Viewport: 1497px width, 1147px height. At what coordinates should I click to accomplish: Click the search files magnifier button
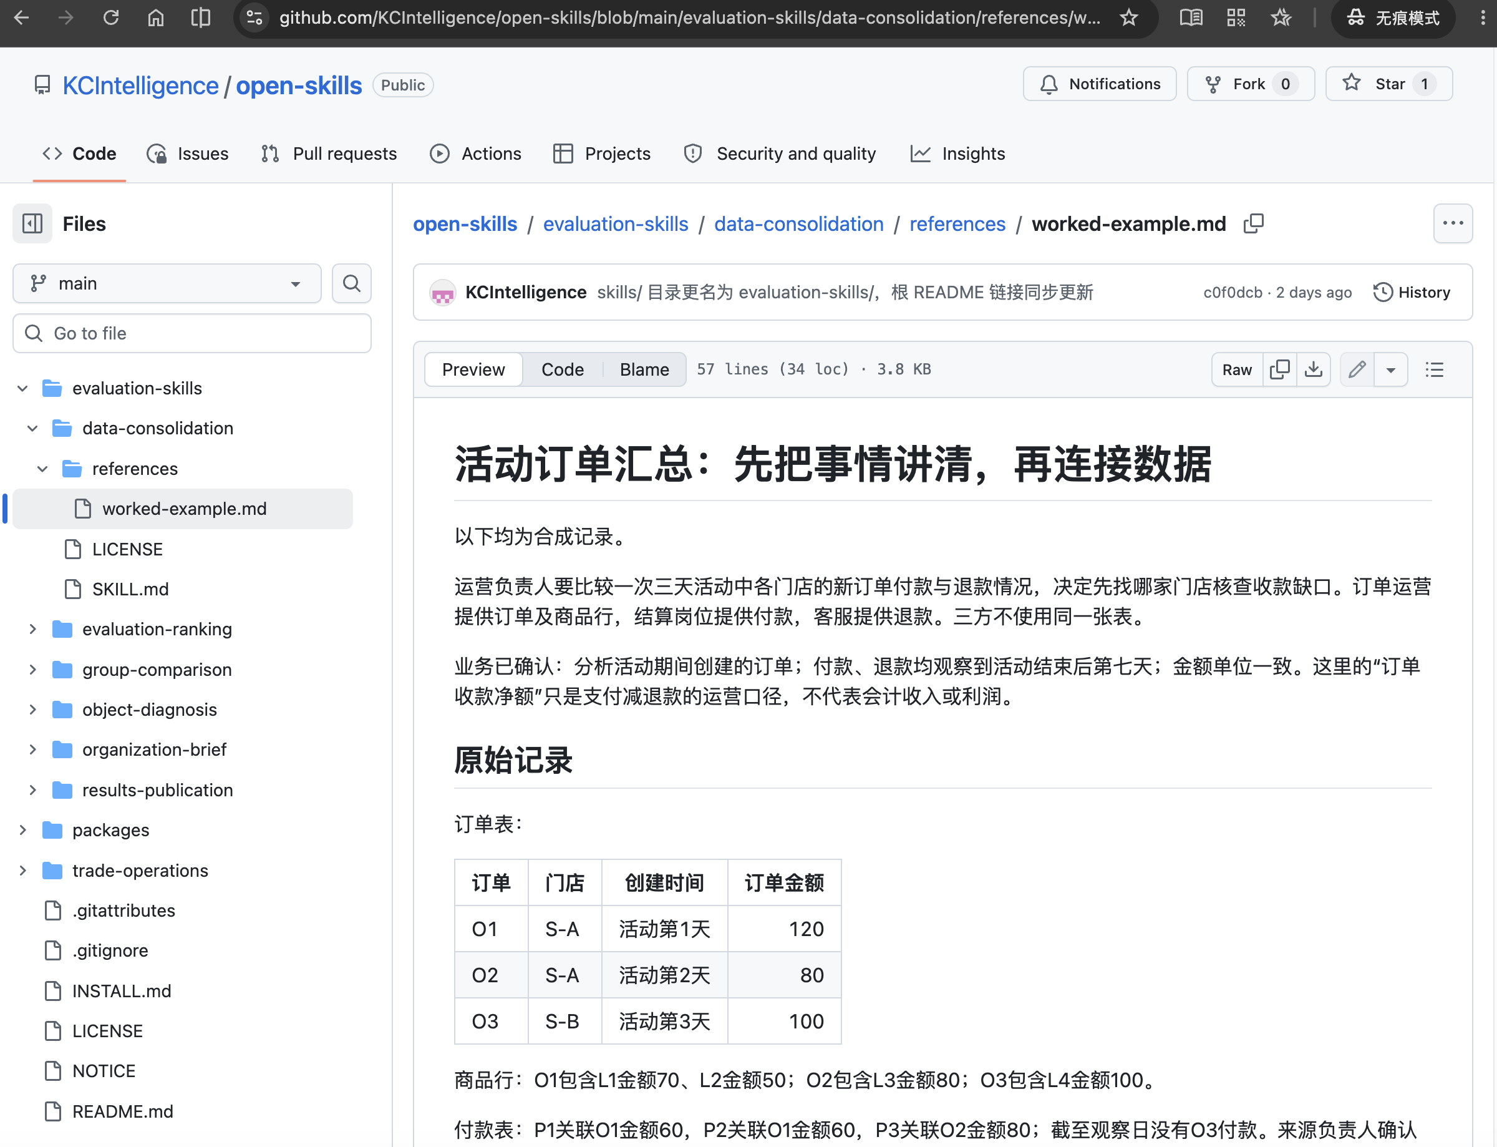pyautogui.click(x=351, y=283)
